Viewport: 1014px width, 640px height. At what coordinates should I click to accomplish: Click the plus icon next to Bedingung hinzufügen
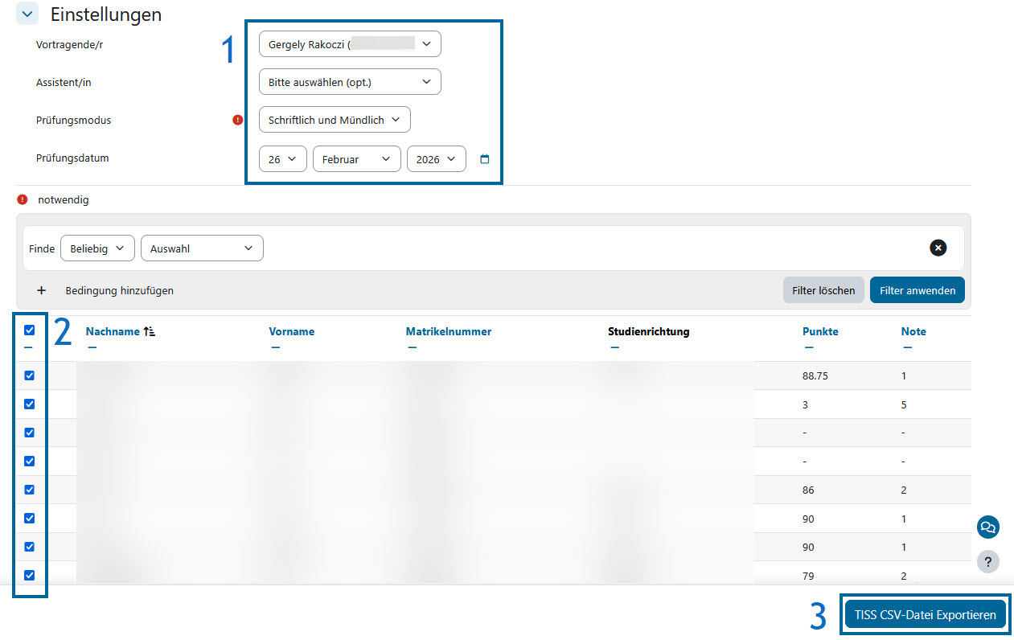pos(41,289)
